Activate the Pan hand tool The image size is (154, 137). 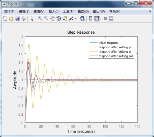[52, 18]
